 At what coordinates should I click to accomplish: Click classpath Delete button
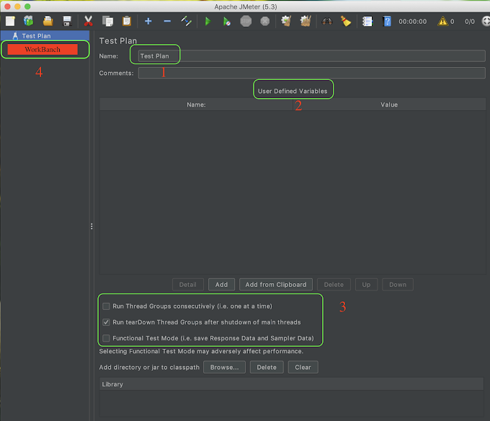(x=267, y=367)
